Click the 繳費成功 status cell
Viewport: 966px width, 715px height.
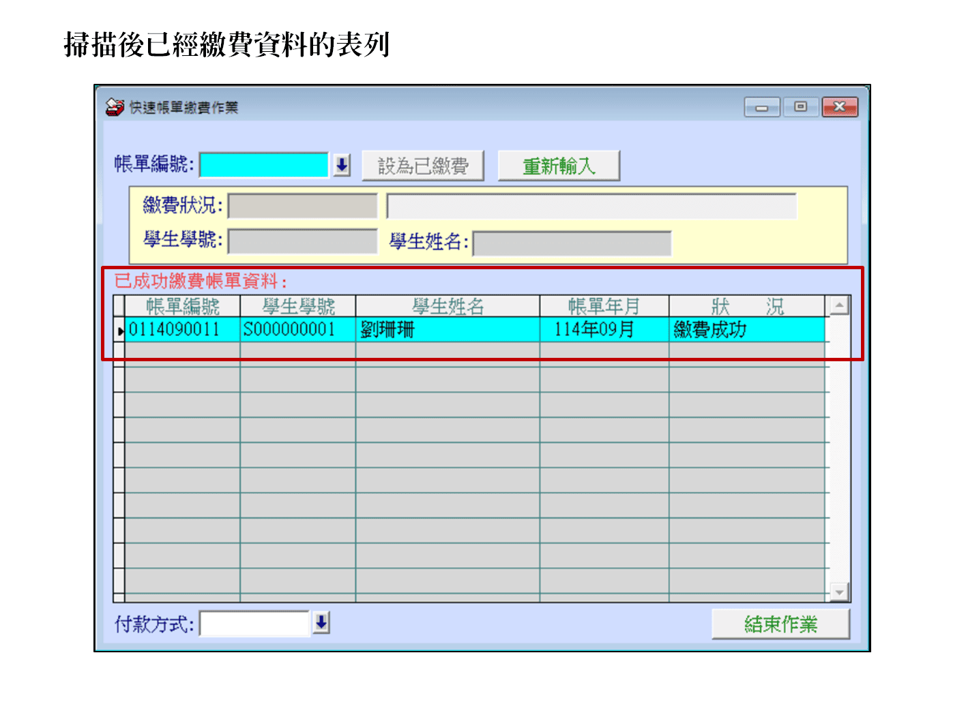coord(710,330)
